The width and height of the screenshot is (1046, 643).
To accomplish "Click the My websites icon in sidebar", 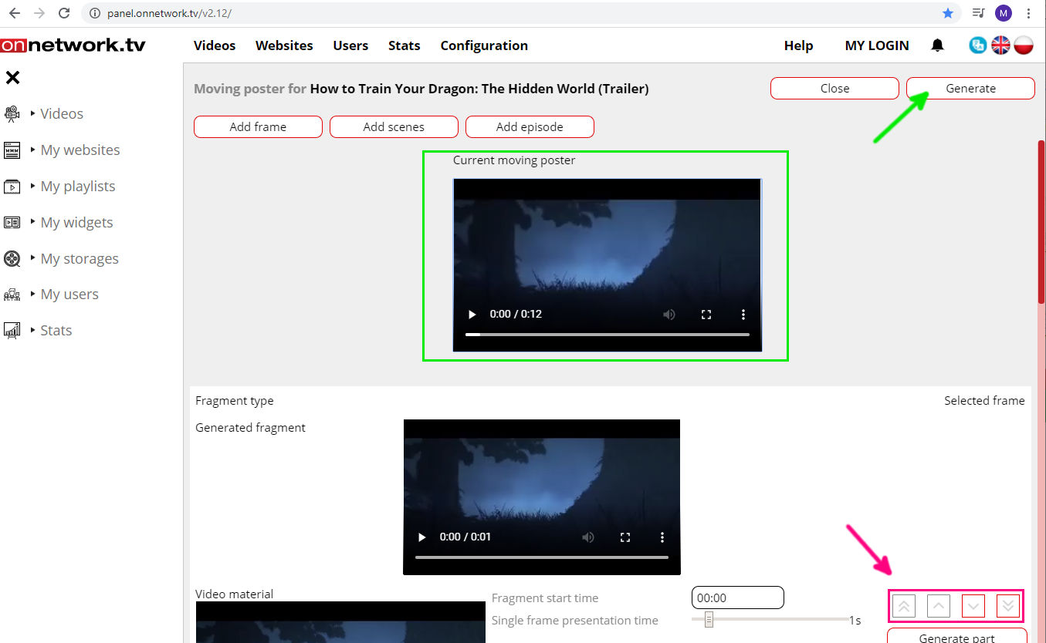I will (12, 150).
